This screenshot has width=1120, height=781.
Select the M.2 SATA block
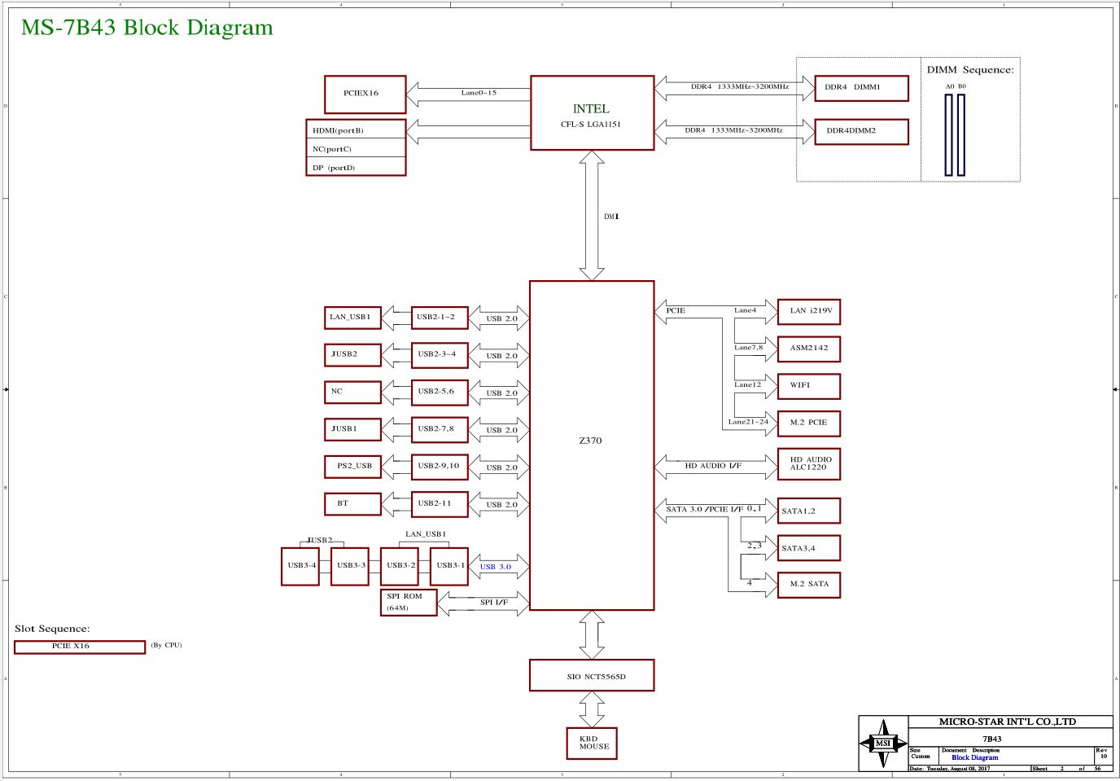click(809, 585)
